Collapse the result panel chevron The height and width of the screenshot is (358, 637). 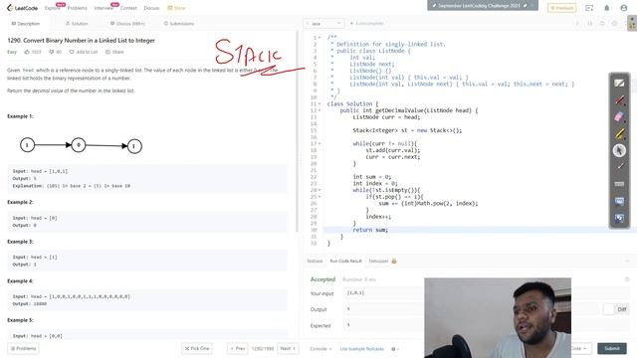coord(628,261)
